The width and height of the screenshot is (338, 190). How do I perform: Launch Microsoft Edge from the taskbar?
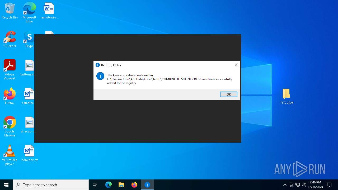coord(109,185)
